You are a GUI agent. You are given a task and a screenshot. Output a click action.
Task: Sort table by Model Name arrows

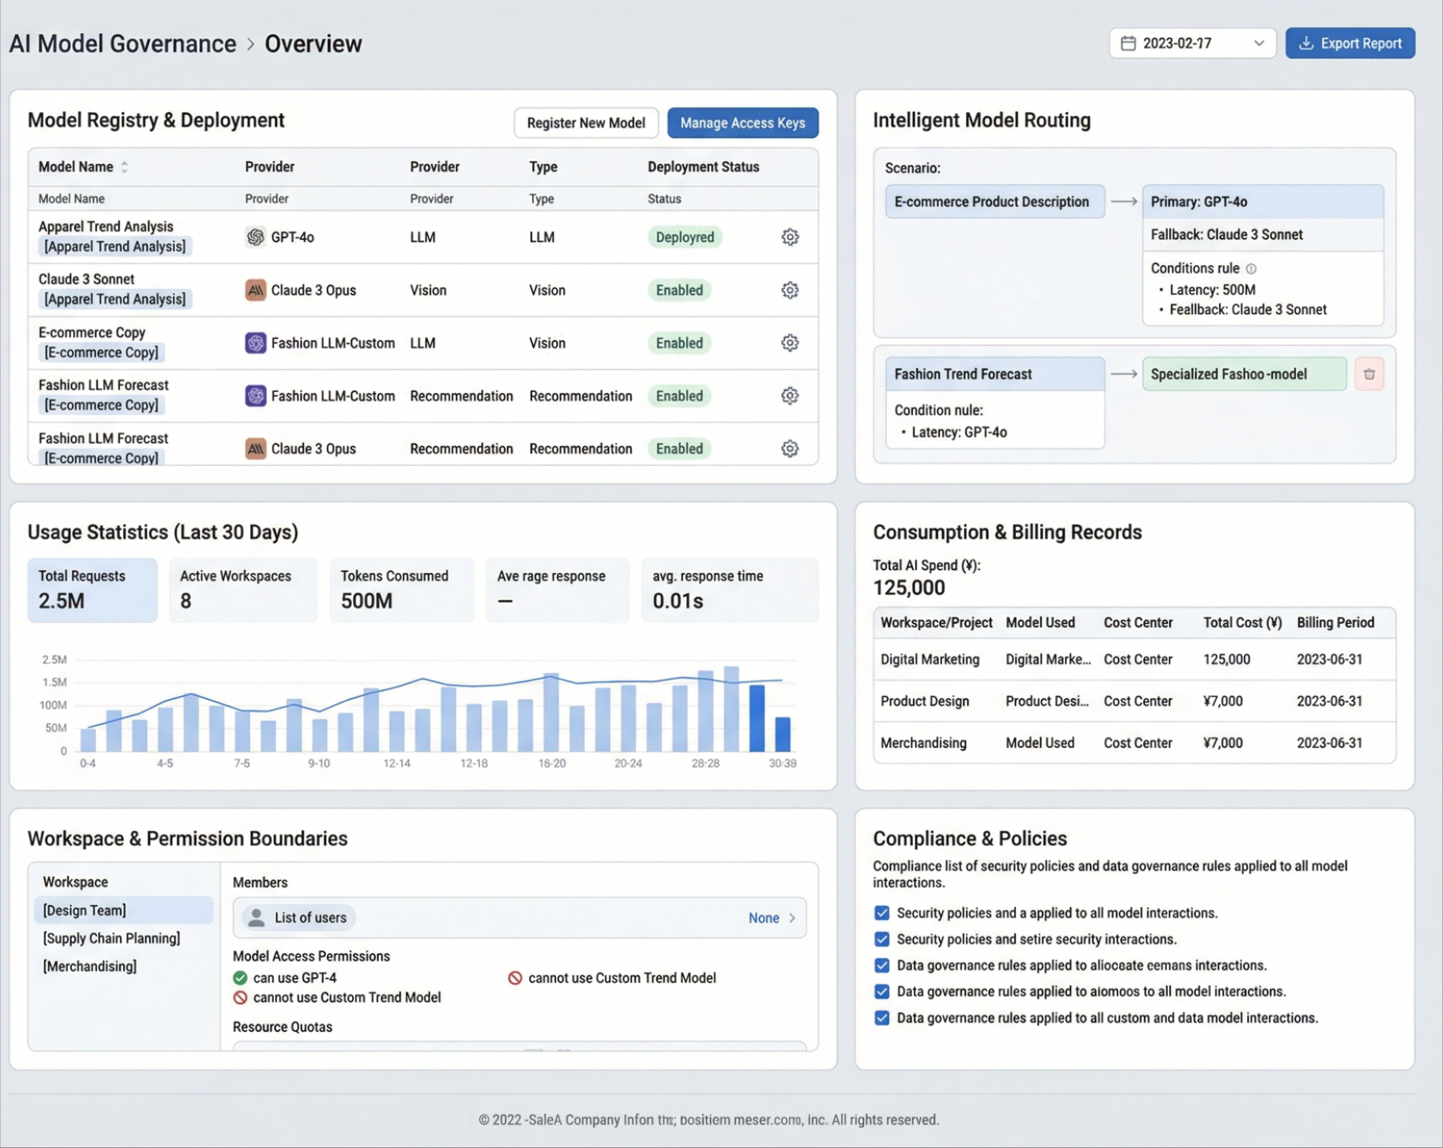click(125, 167)
